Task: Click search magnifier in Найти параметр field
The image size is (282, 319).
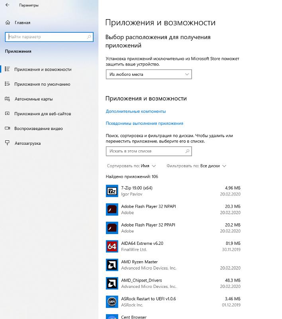Action: [x=89, y=37]
